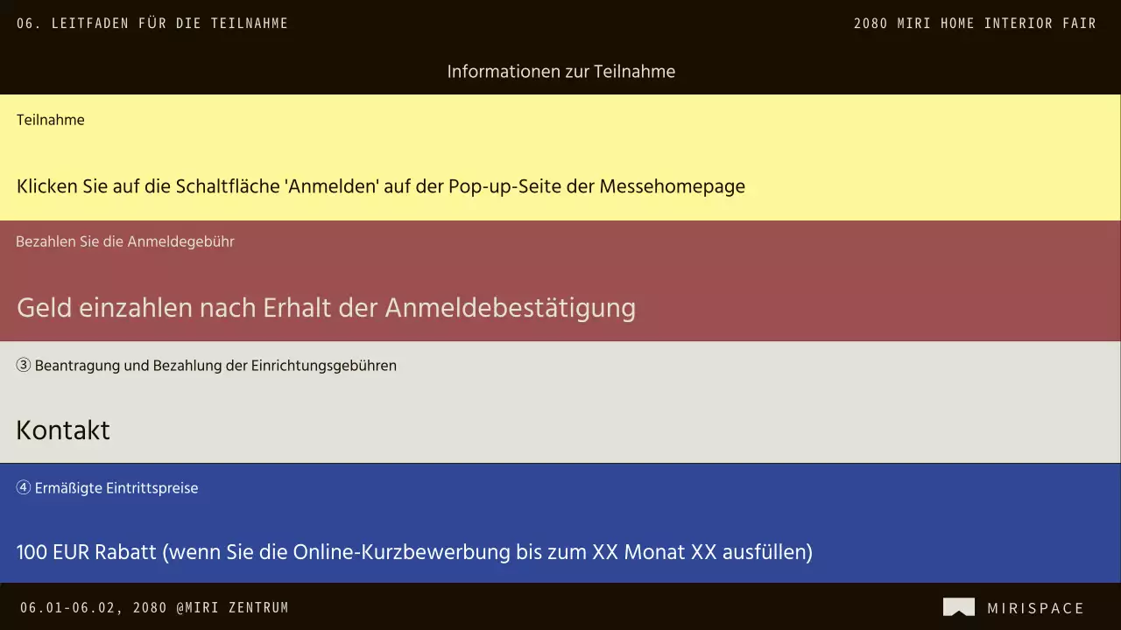Open the 06. LEITFADEN FÜR DIE TEILNAHME menu

click(x=152, y=24)
